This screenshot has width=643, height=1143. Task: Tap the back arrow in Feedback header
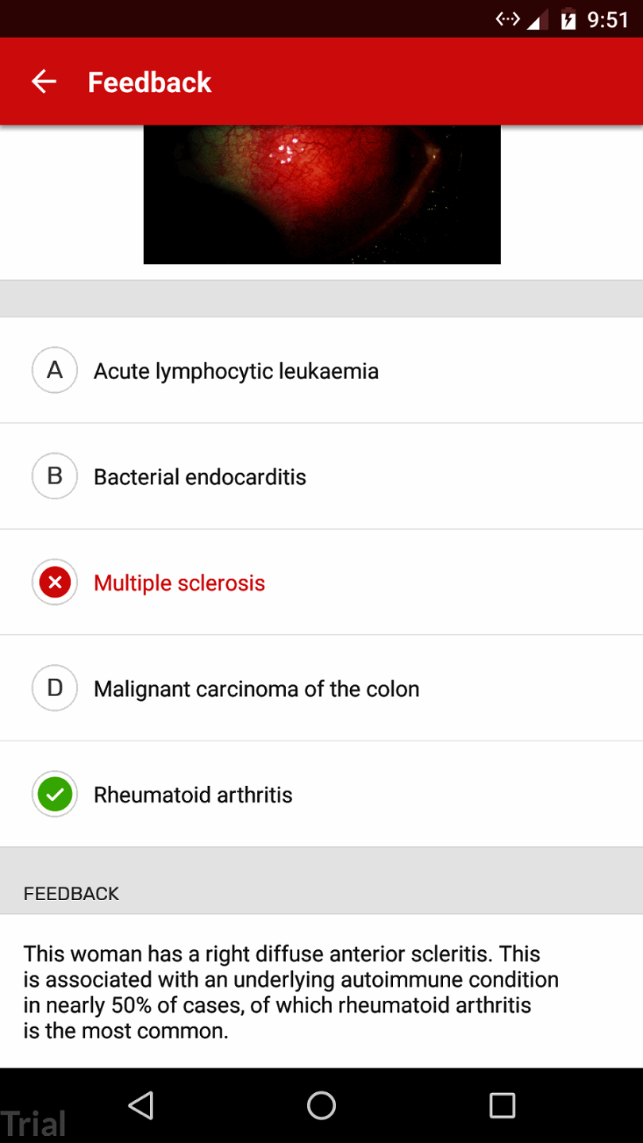coord(44,82)
